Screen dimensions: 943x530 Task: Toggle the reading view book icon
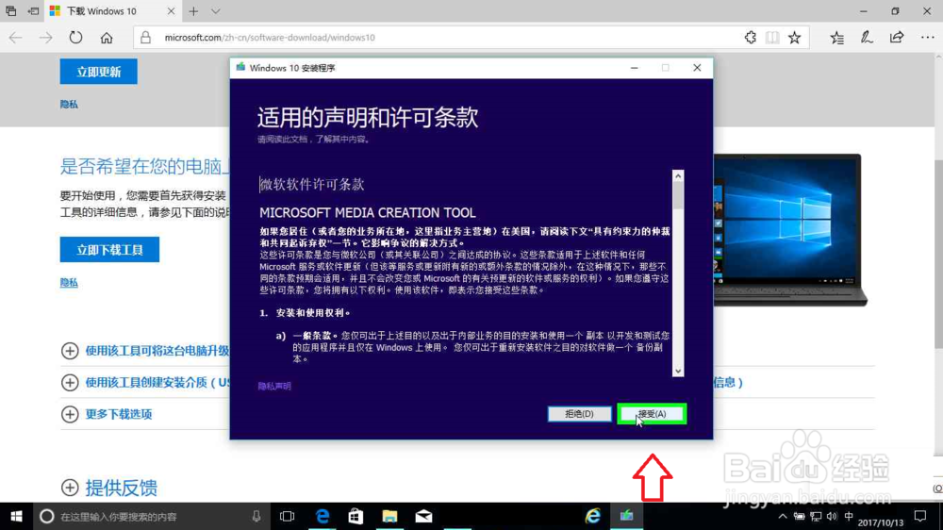pos(772,38)
